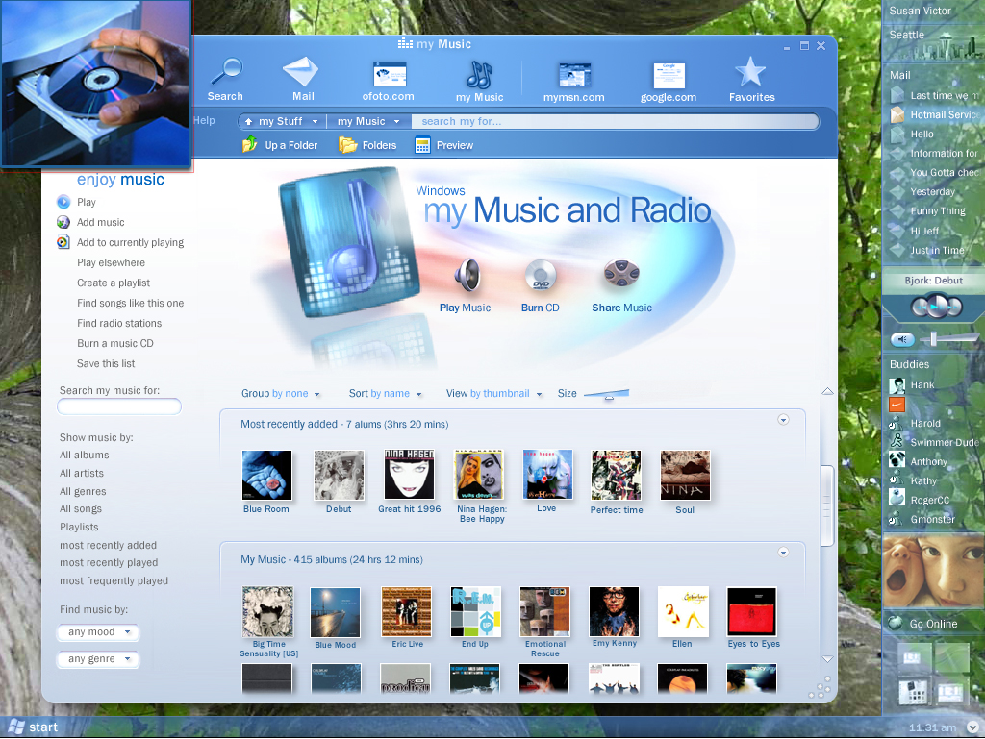Open the Debut album thumbnail

(x=340, y=475)
